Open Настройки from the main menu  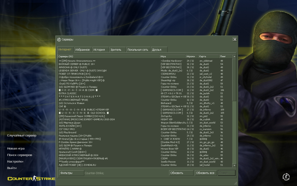[15, 161]
